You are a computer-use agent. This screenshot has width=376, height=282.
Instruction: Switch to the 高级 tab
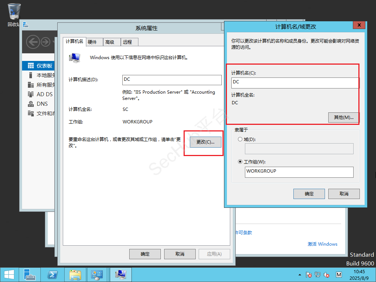110,42
